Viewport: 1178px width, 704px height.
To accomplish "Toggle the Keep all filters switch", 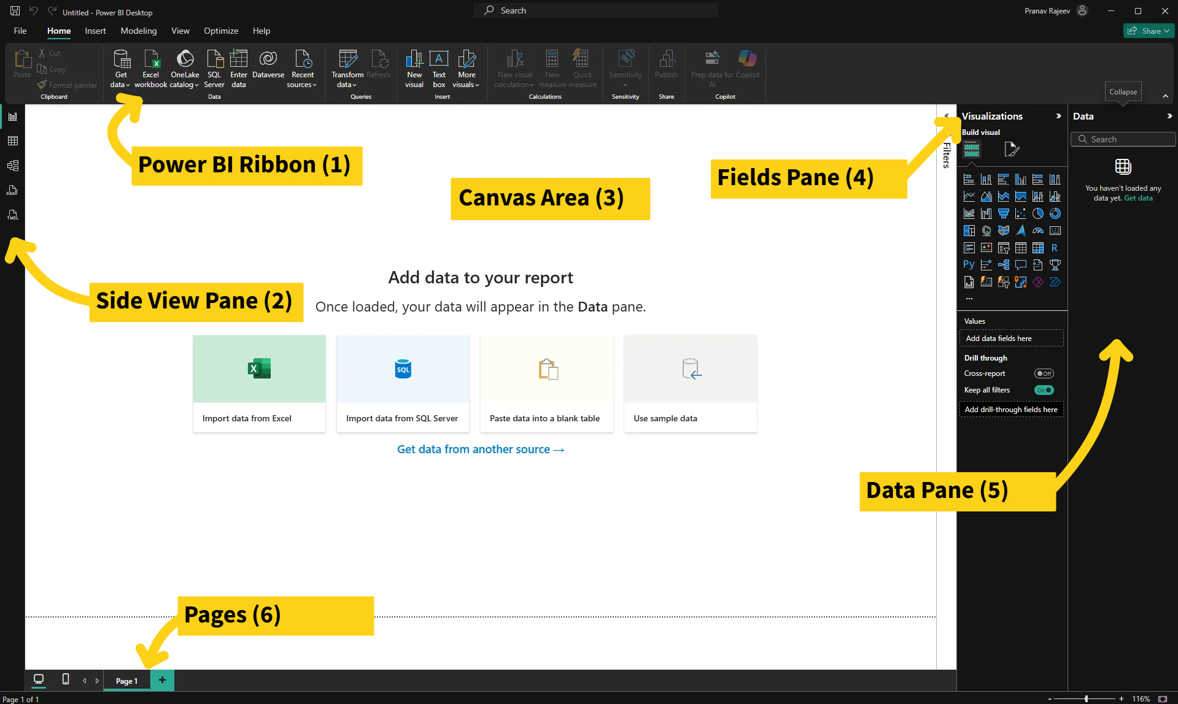I will (x=1044, y=390).
